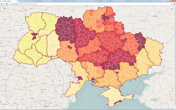
Task: Go forward in browser history
Action: click(4, 4)
